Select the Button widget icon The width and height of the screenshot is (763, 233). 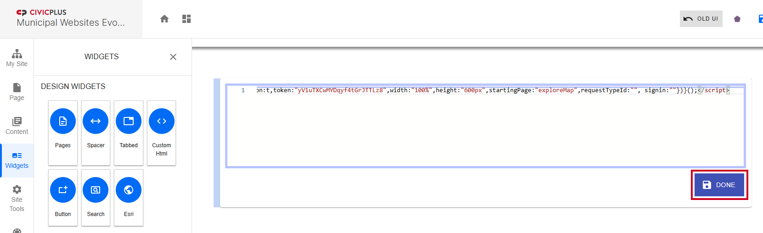click(63, 190)
